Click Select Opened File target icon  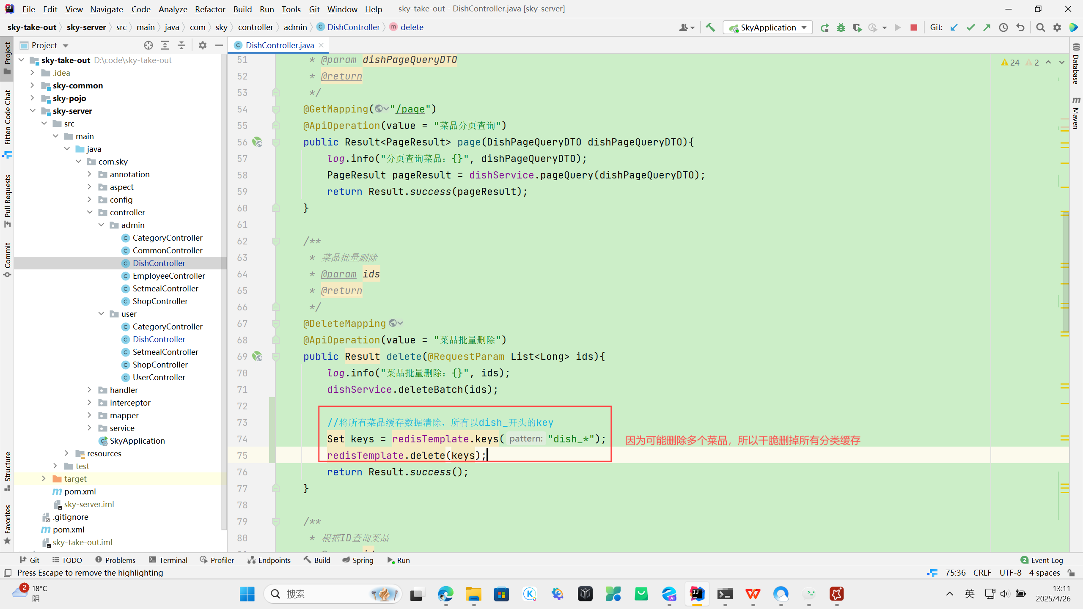(x=148, y=45)
